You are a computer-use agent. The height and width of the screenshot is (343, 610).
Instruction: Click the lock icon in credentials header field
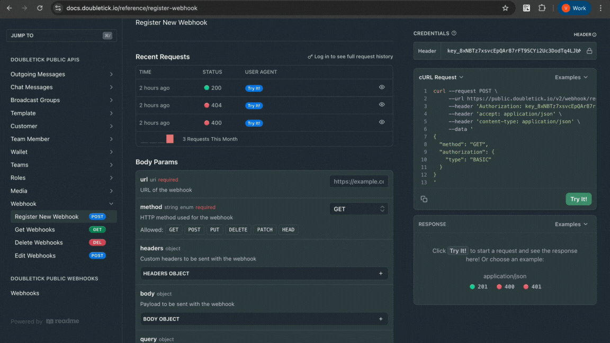(x=589, y=51)
